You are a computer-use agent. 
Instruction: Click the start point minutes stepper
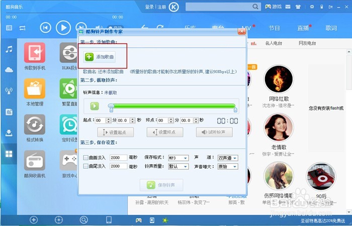pyautogui.click(x=109, y=121)
